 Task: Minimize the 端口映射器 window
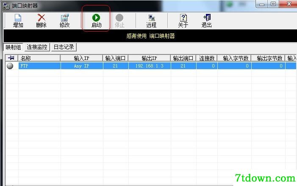coord(262,4)
